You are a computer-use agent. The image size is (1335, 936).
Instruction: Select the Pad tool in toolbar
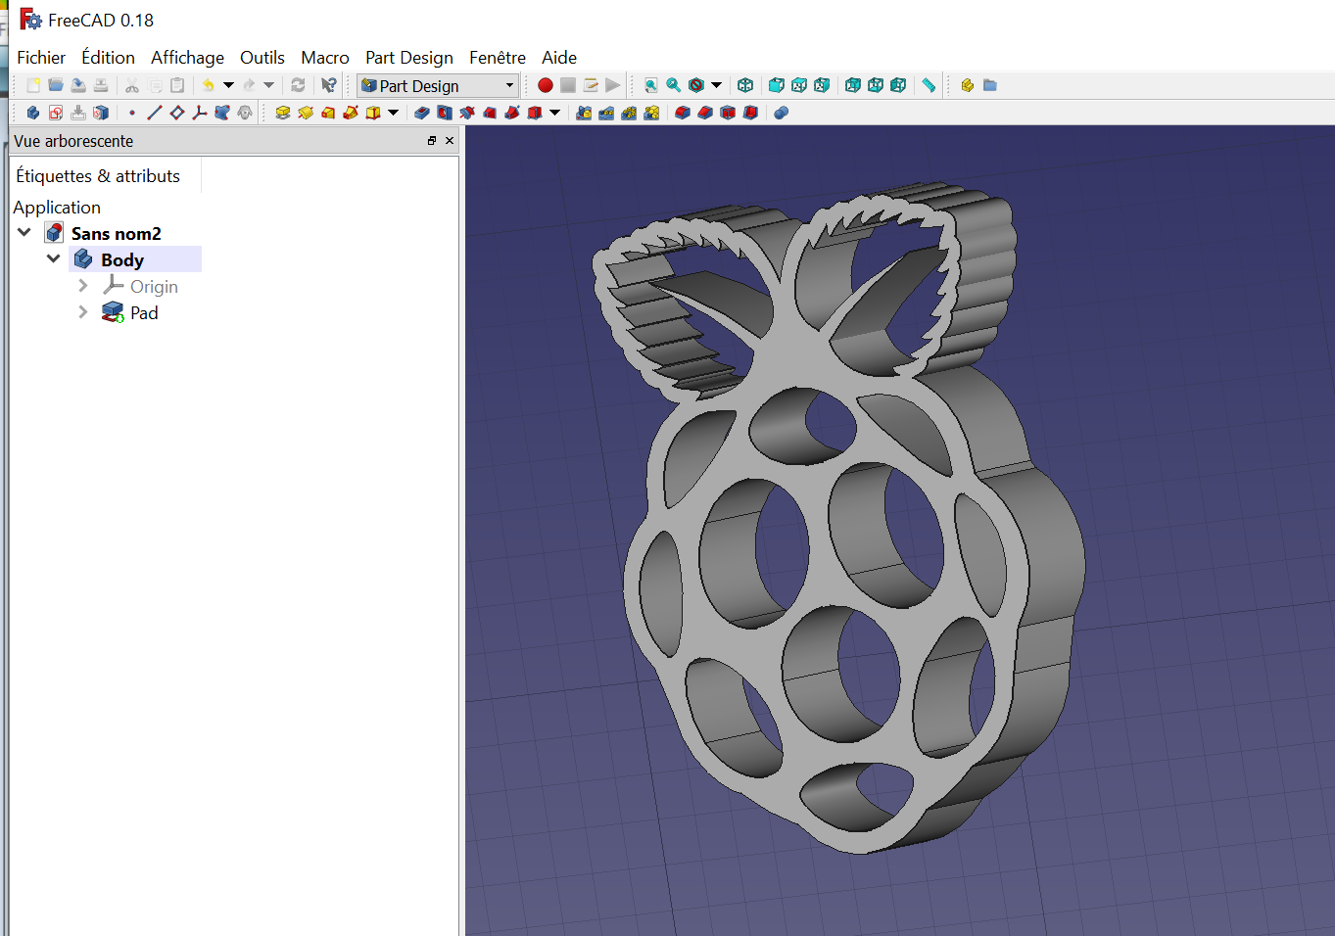coord(283,113)
